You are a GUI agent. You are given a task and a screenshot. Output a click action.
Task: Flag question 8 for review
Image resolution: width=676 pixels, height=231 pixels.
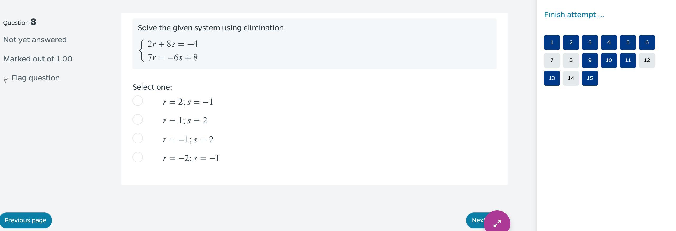pos(36,78)
